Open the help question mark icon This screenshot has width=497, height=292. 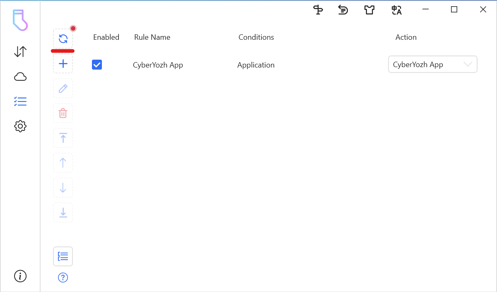pos(63,278)
